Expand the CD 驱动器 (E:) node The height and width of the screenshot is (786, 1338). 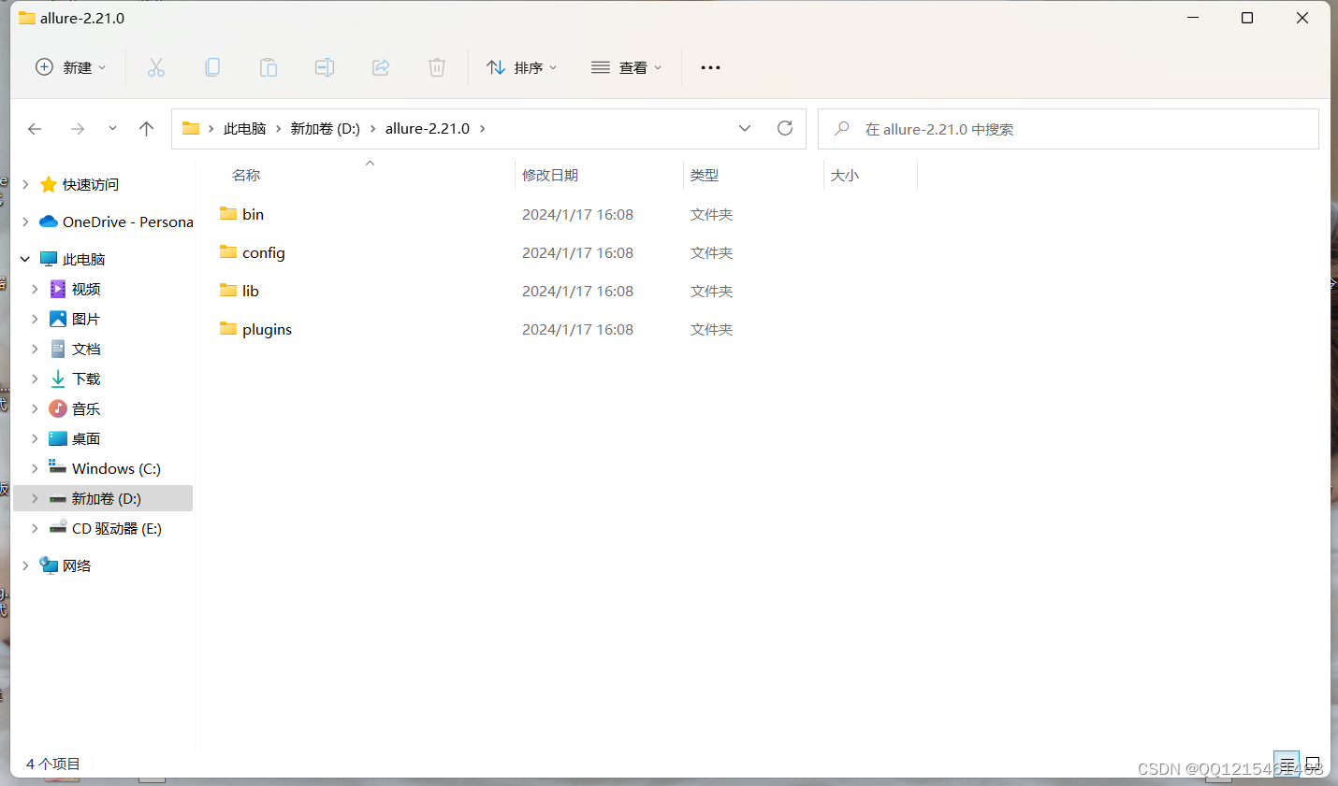coord(35,528)
